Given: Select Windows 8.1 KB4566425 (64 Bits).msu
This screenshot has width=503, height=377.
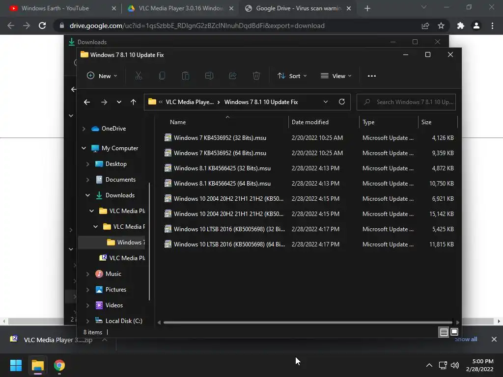Looking at the screenshot, I should [222, 184].
